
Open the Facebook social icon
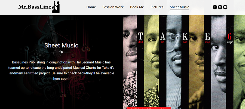point(215,7)
